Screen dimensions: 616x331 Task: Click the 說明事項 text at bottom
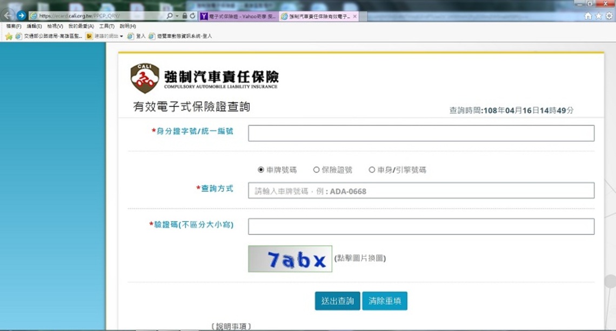[x=231, y=326]
